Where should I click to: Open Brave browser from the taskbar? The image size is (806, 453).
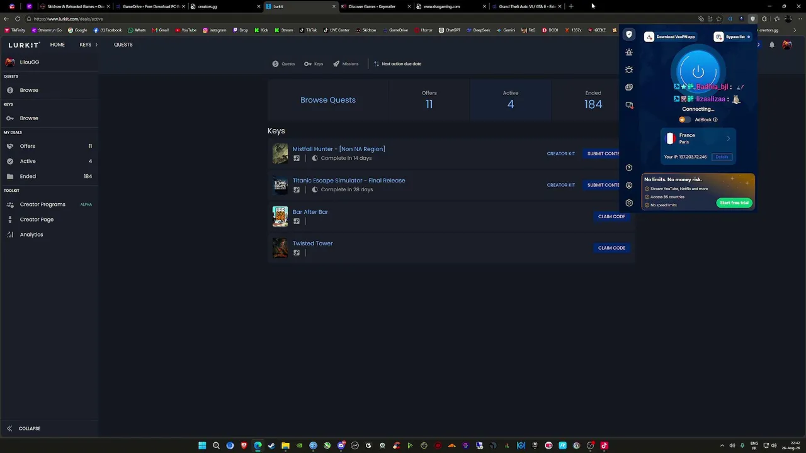(244, 445)
